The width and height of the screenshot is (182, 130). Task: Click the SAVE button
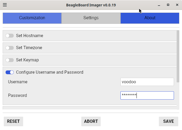click(168, 121)
